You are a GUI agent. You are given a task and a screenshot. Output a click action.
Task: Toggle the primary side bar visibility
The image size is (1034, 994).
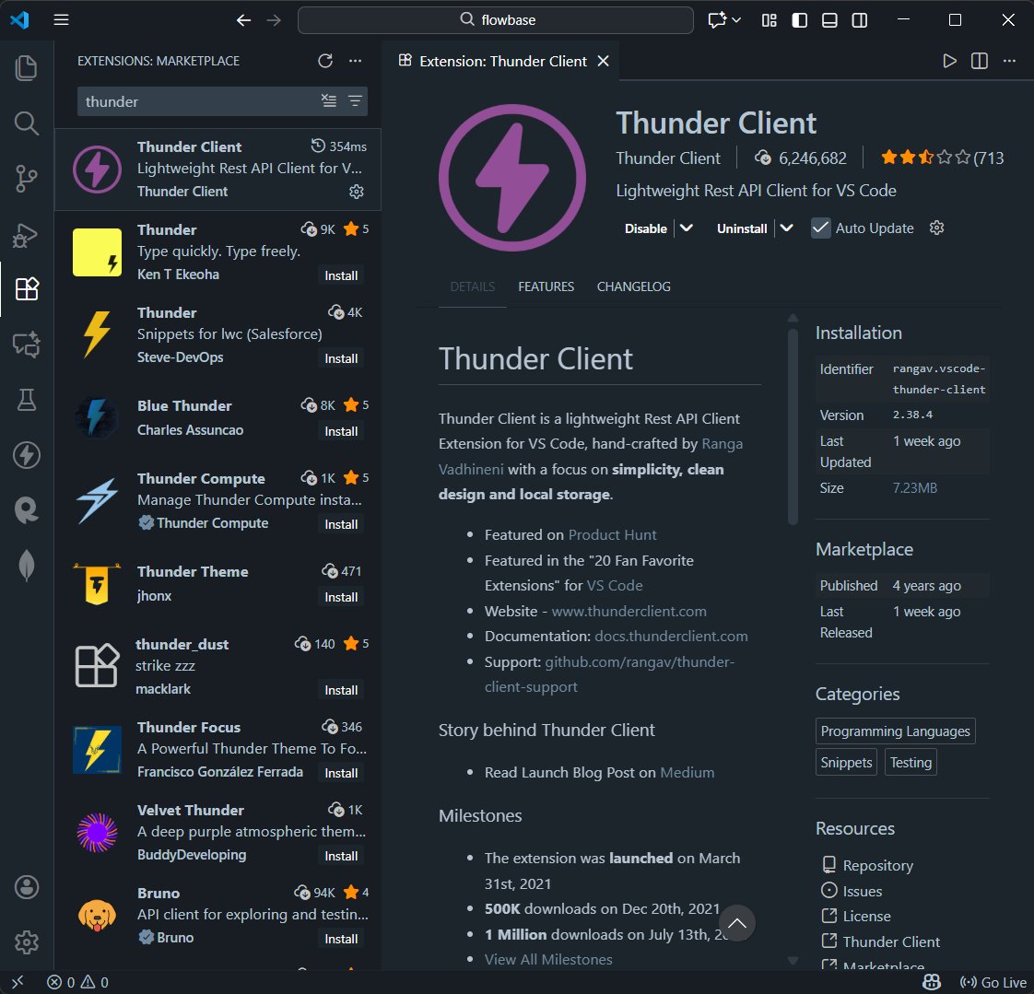799,19
